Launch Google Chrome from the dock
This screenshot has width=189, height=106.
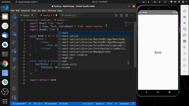point(5,64)
